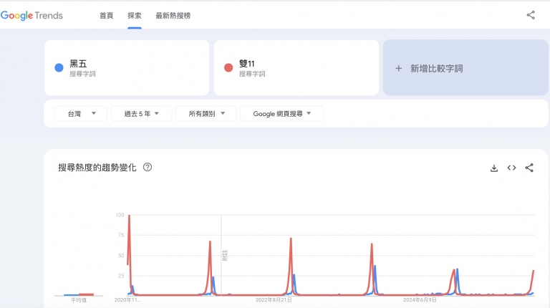Screen dimensions: 550x308
Task: Go to the 首頁 tab
Action: tap(106, 15)
